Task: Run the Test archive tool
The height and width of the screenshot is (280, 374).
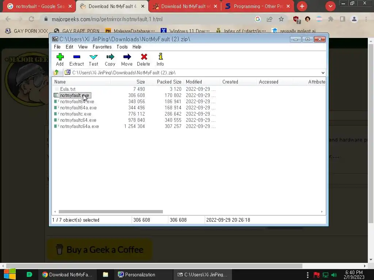Action: pos(93,59)
